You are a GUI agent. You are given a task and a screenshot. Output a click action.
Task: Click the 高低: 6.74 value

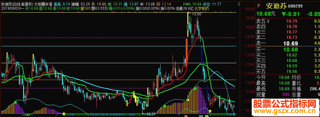click(62, 4)
